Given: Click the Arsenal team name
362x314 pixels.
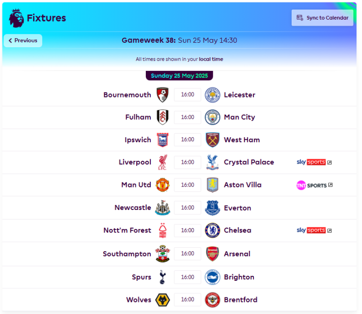Looking at the screenshot, I should [237, 254].
